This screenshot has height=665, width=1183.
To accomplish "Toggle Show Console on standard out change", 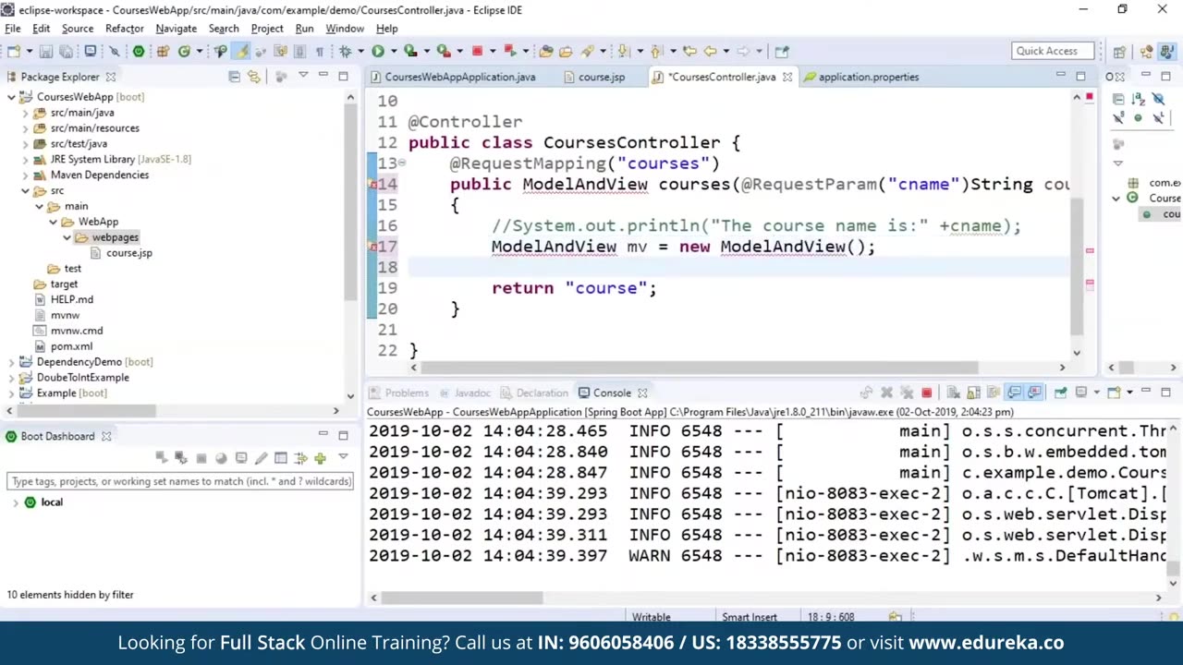I will [x=1013, y=393].
